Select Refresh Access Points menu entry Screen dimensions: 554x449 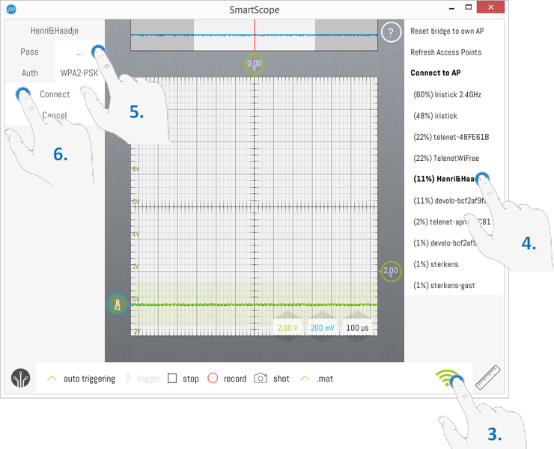[445, 52]
